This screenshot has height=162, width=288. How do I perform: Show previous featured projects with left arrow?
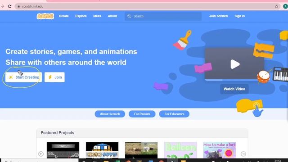click(x=41, y=154)
